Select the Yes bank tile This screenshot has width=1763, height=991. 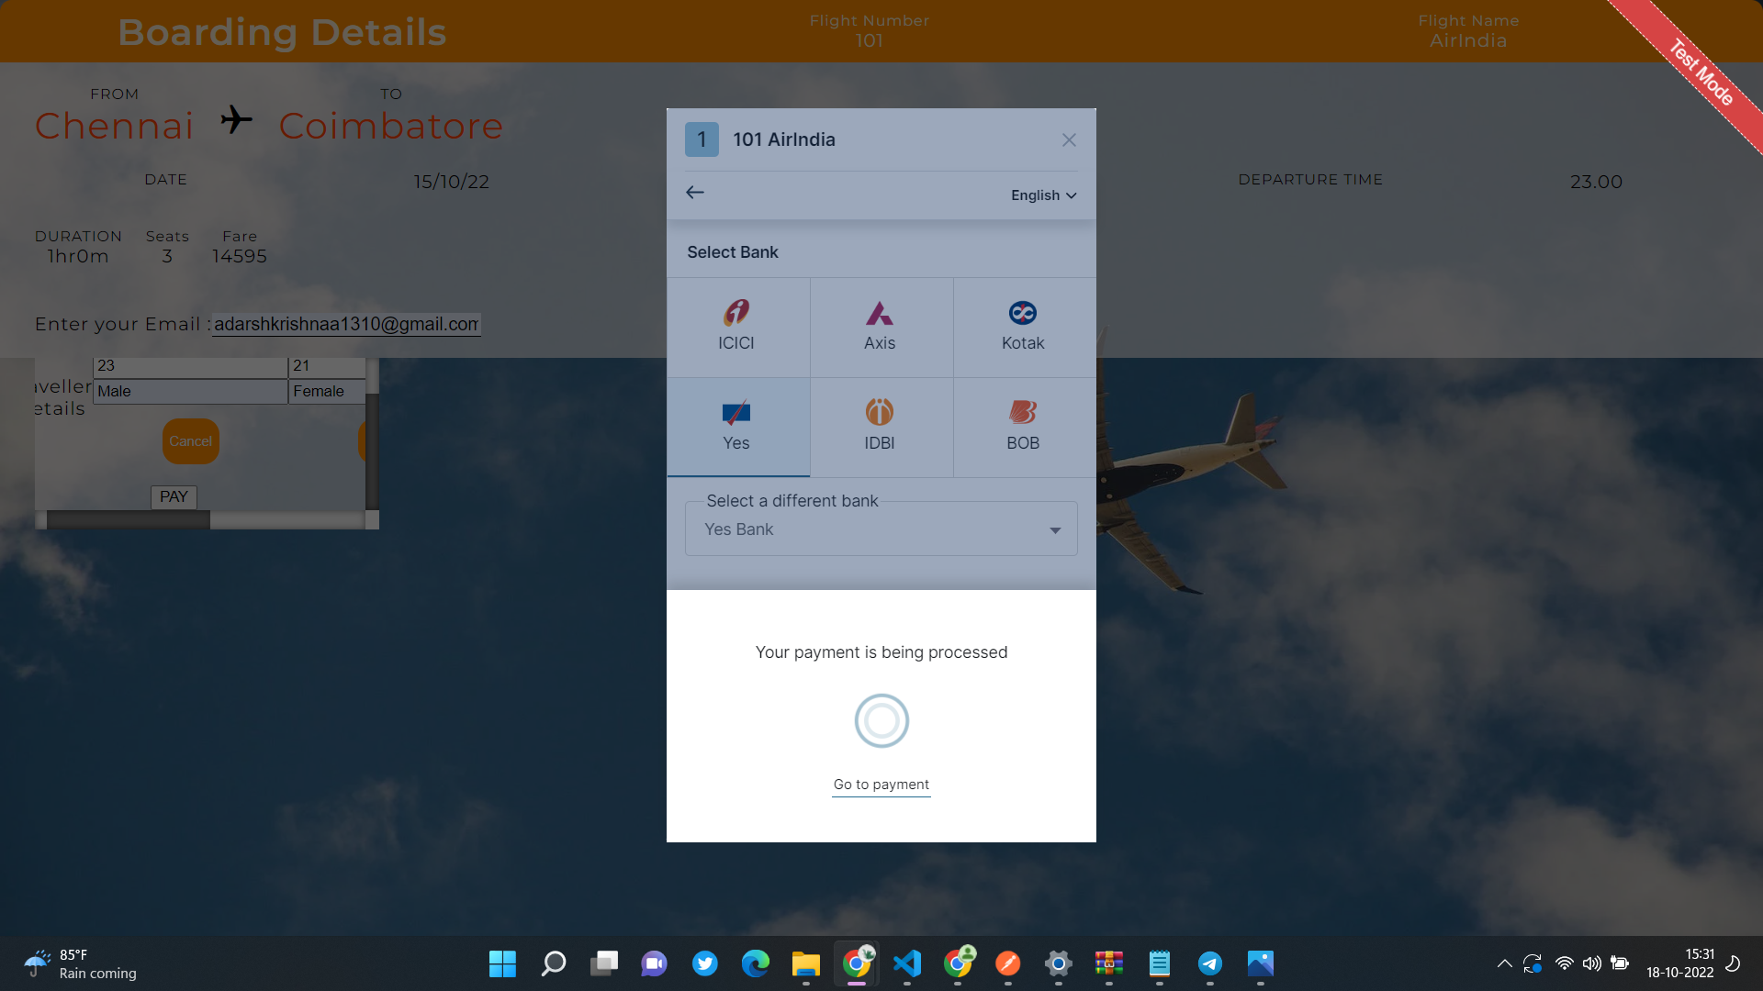[737, 427]
